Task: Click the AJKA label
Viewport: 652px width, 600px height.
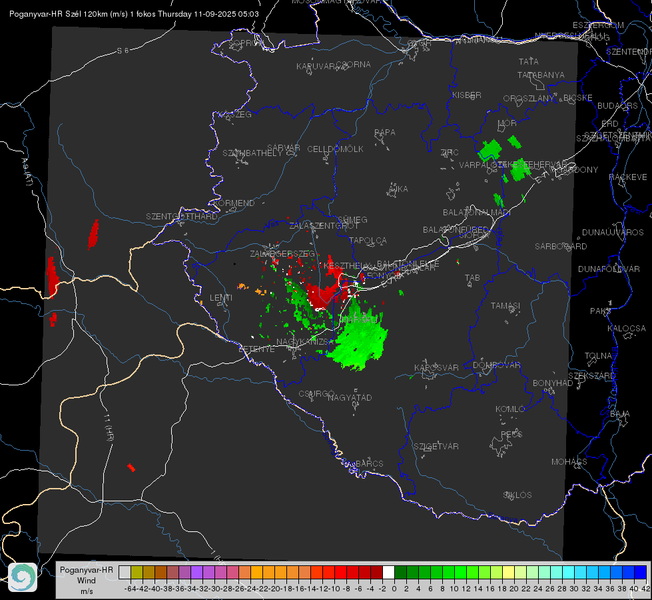Action: click(398, 189)
